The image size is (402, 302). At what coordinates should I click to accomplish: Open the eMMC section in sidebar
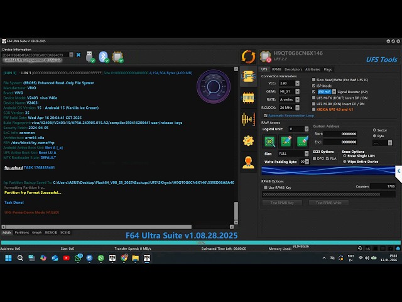pos(248,98)
